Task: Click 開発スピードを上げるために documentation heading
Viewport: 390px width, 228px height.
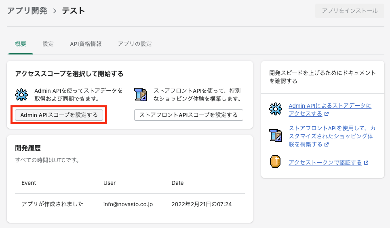Action: pos(323,77)
